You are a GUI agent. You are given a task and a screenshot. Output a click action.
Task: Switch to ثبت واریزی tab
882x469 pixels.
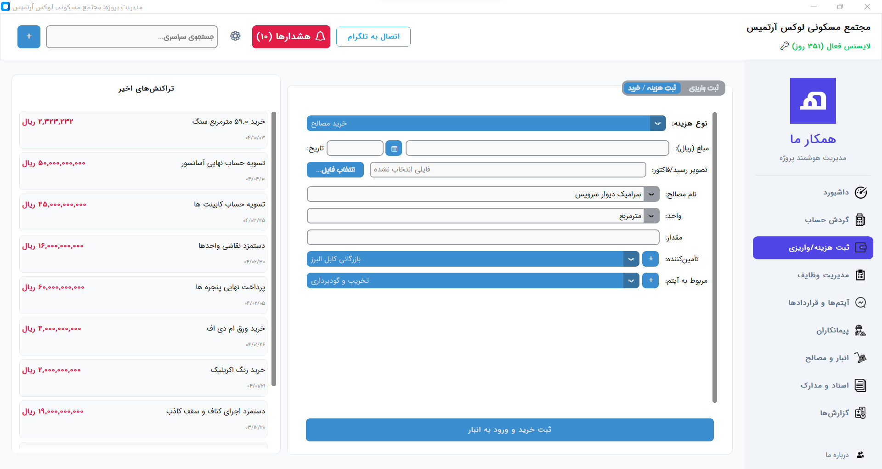[x=703, y=88]
